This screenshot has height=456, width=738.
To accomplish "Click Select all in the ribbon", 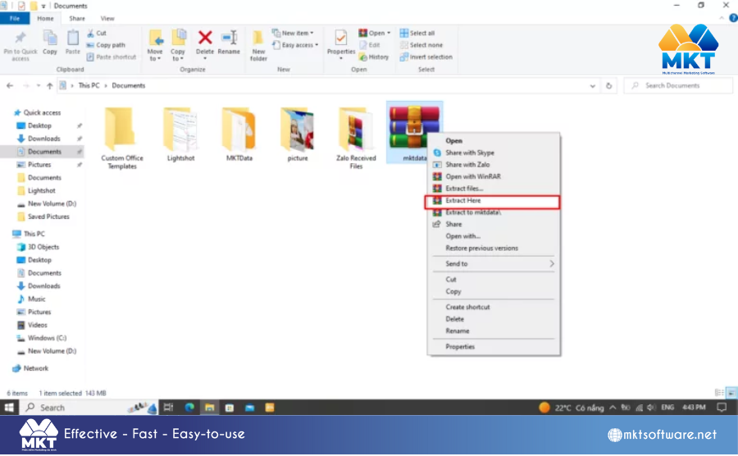I will tap(417, 33).
